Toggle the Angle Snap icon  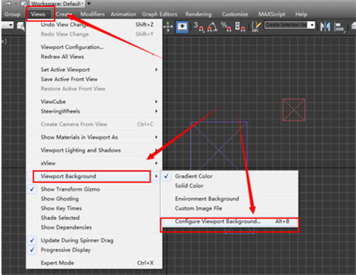[x=212, y=26]
